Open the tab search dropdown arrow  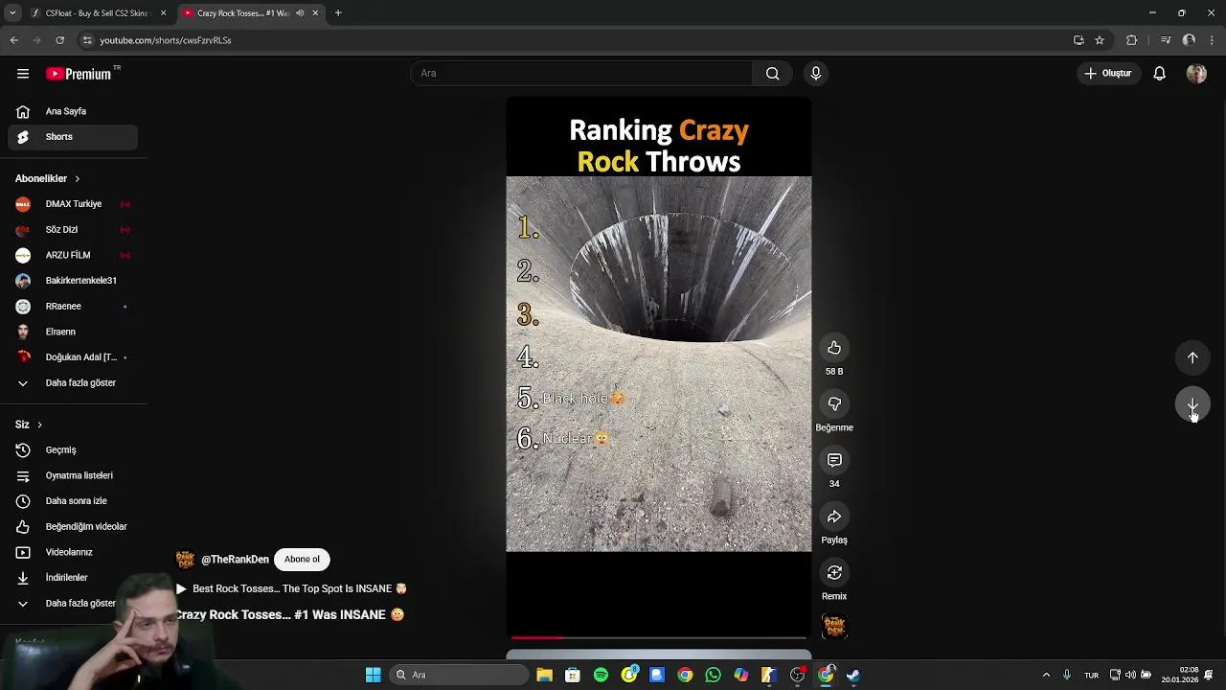[x=11, y=13]
